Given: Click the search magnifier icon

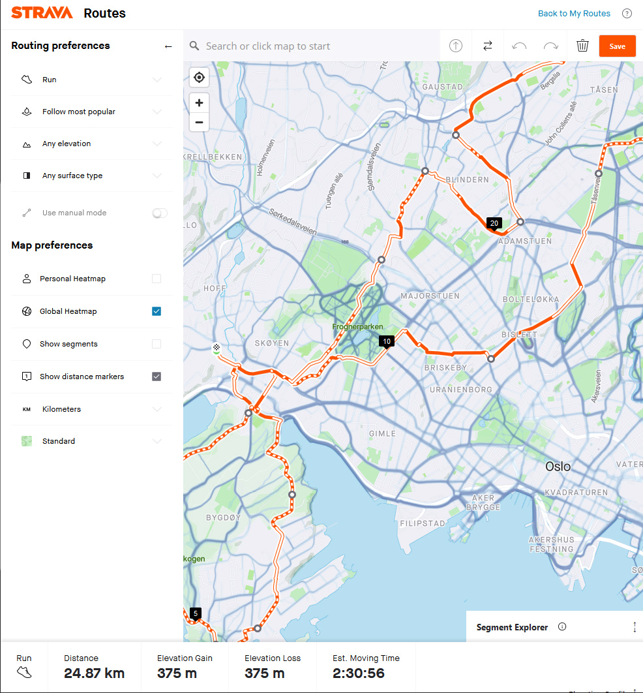Looking at the screenshot, I should [x=194, y=46].
